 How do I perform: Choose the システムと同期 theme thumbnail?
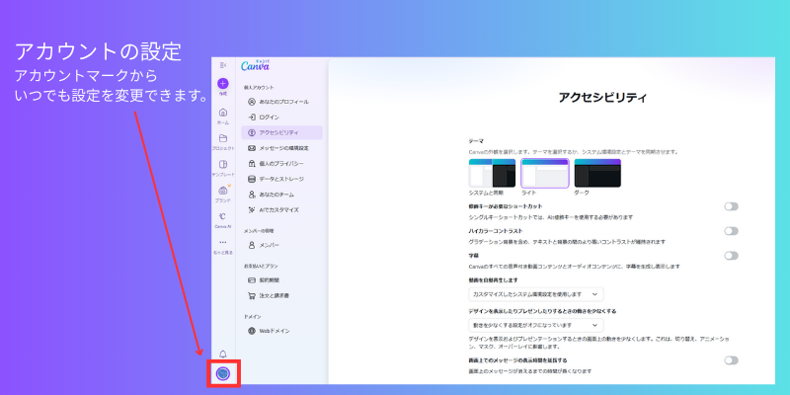click(492, 174)
